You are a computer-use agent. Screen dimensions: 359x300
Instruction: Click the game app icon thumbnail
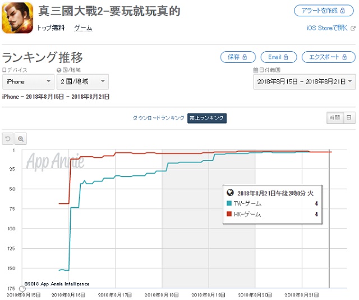[17, 18]
